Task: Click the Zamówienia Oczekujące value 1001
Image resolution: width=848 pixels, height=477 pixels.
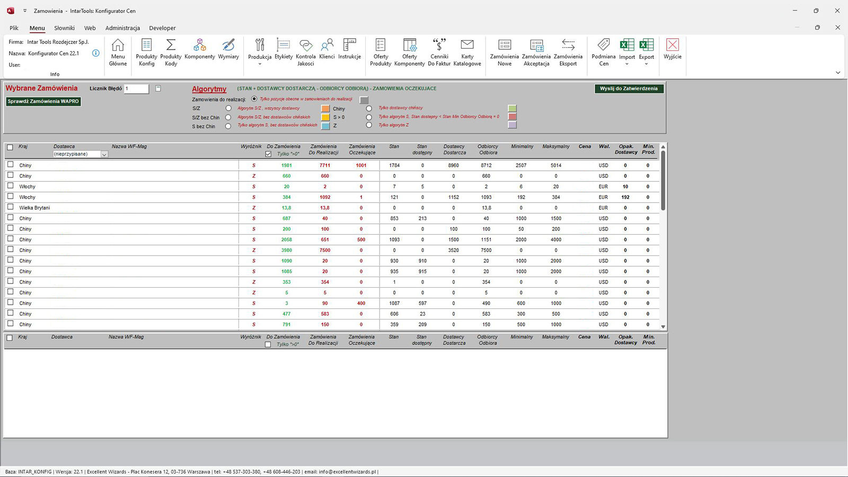Action: pos(361,165)
